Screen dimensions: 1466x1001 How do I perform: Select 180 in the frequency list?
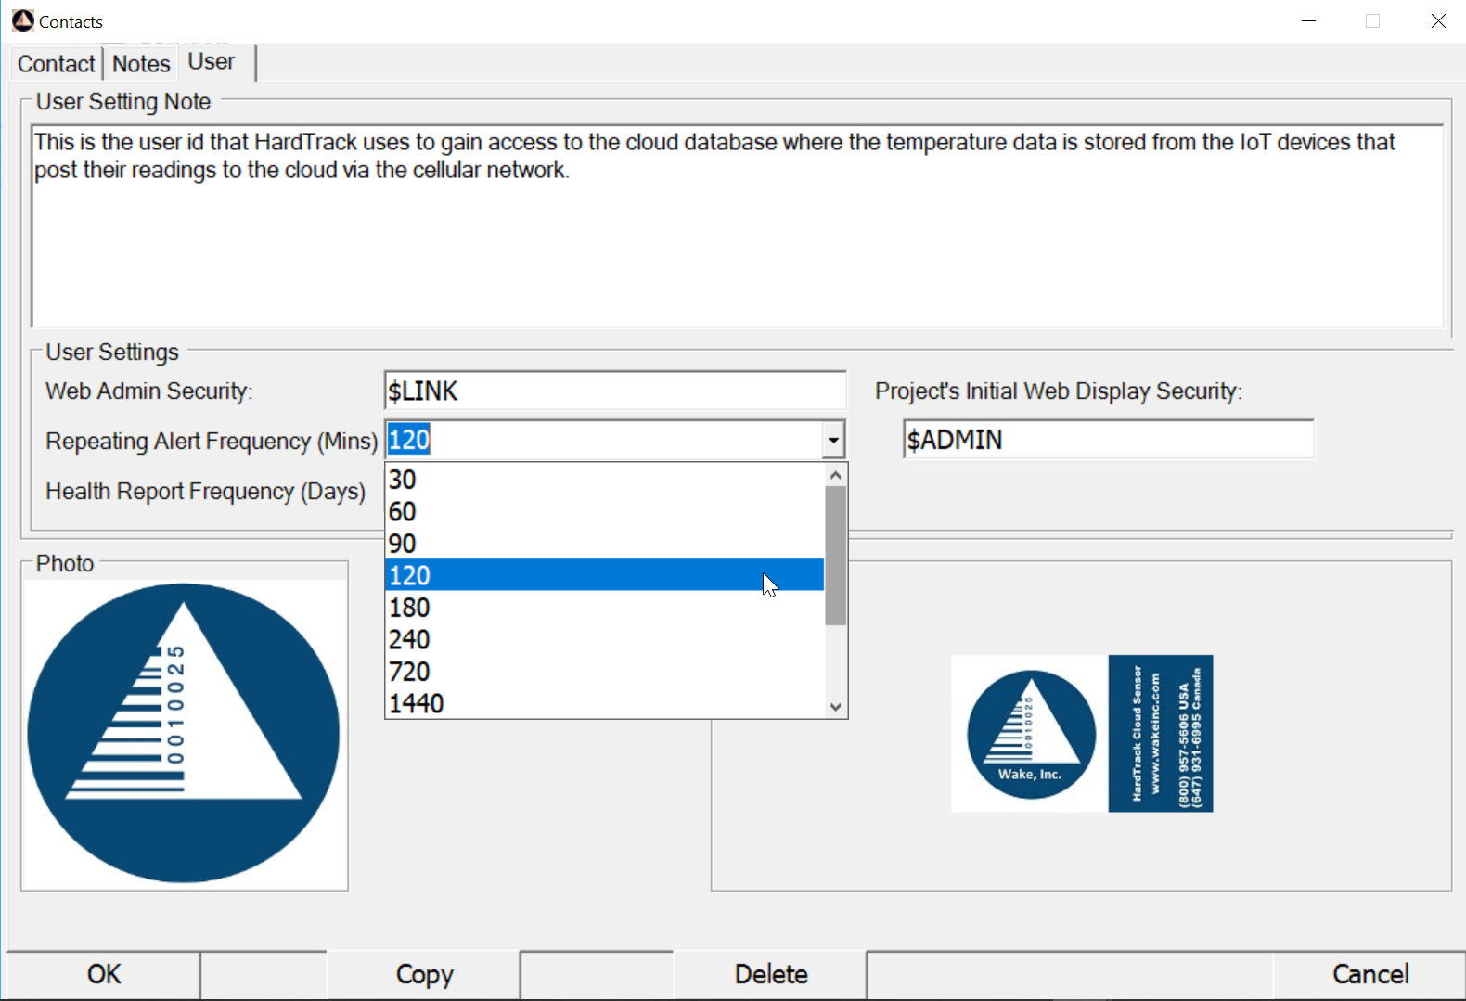[x=604, y=608]
